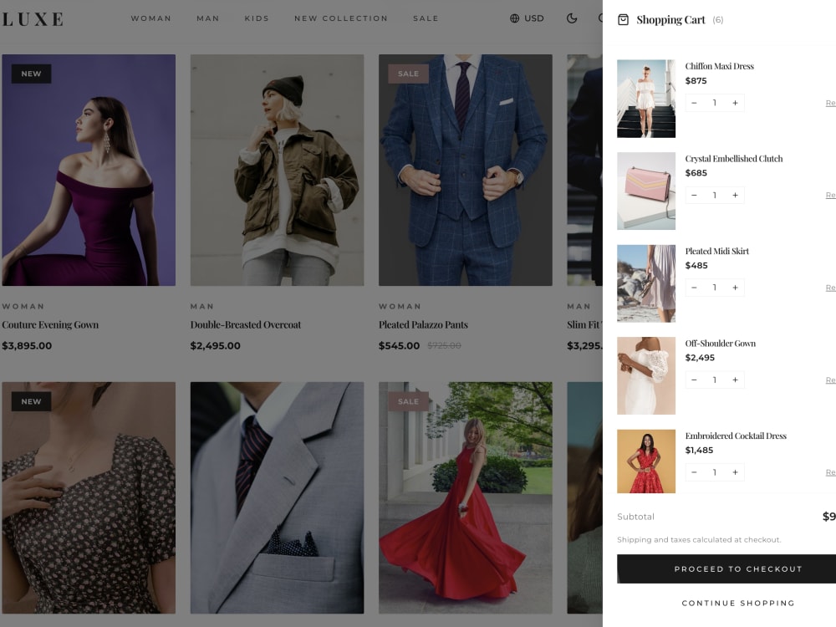Click Embroidered Cocktail Dress item name
The width and height of the screenshot is (836, 627).
point(736,436)
